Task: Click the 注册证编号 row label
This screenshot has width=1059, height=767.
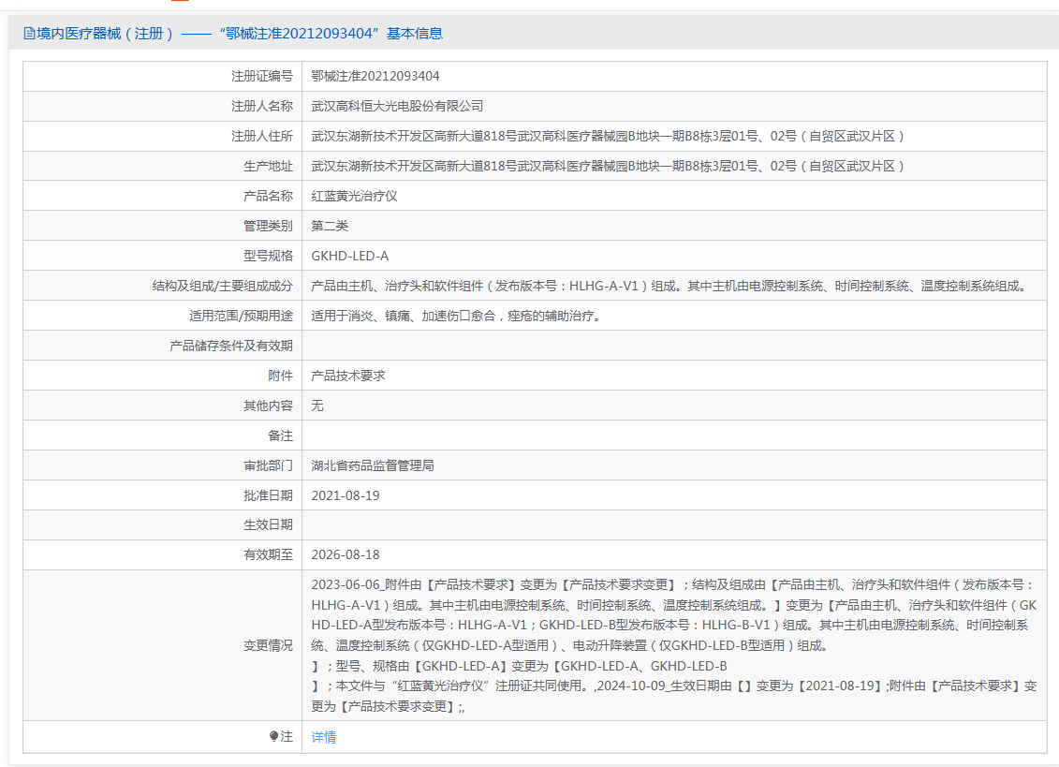Action: 262,77
